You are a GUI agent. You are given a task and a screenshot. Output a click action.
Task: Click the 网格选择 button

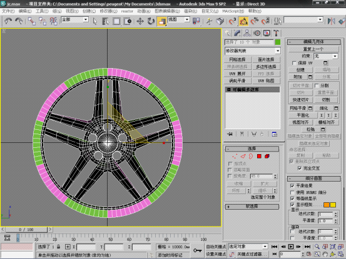pyautogui.click(x=237, y=60)
